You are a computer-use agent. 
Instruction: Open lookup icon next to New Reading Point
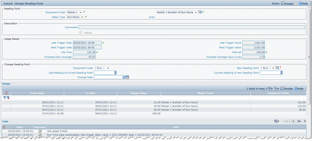277,68
